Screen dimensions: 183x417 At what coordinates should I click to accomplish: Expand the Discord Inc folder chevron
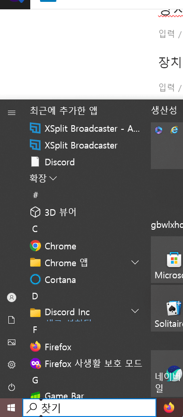[135, 311]
